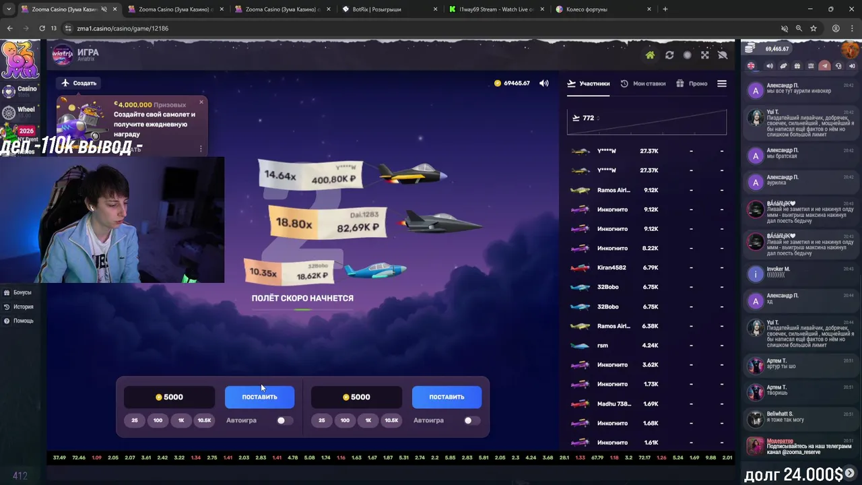Change language via UK flag icon
This screenshot has width=862, height=485.
point(752,66)
